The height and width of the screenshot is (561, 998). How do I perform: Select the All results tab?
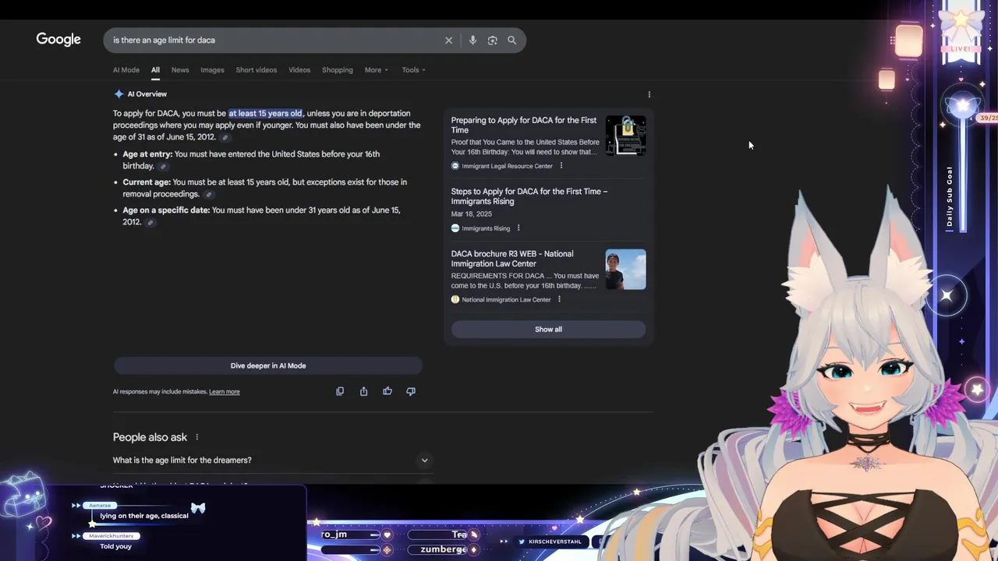click(x=155, y=70)
